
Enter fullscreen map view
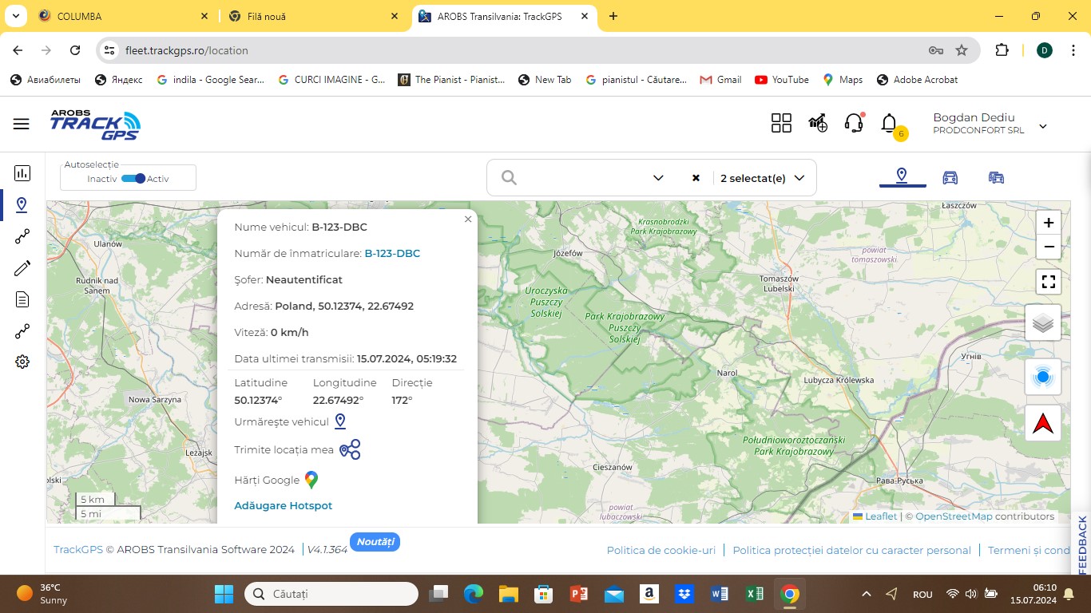point(1049,282)
